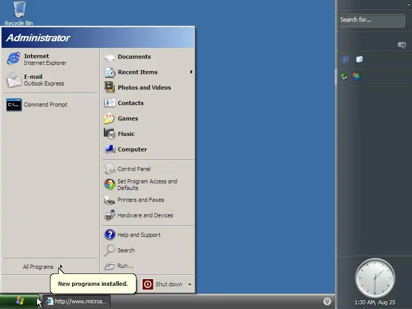Open Printers and Faxes
Screen dimensions: 412x309
[x=148, y=200]
